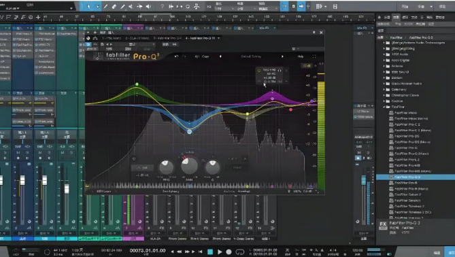The height and width of the screenshot is (257, 455).
Task: Click the Record transport button
Action: (229, 252)
